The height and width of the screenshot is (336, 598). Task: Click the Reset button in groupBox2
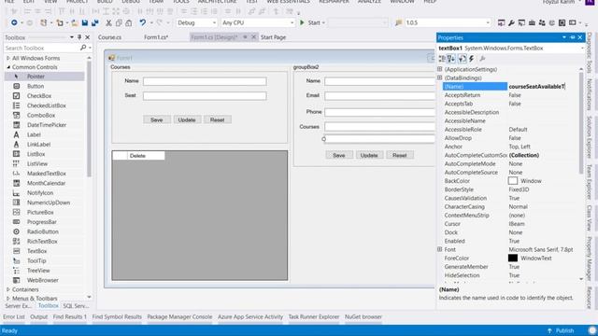(x=400, y=155)
